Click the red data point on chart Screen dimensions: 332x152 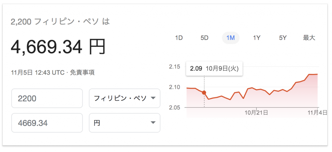click(x=204, y=93)
